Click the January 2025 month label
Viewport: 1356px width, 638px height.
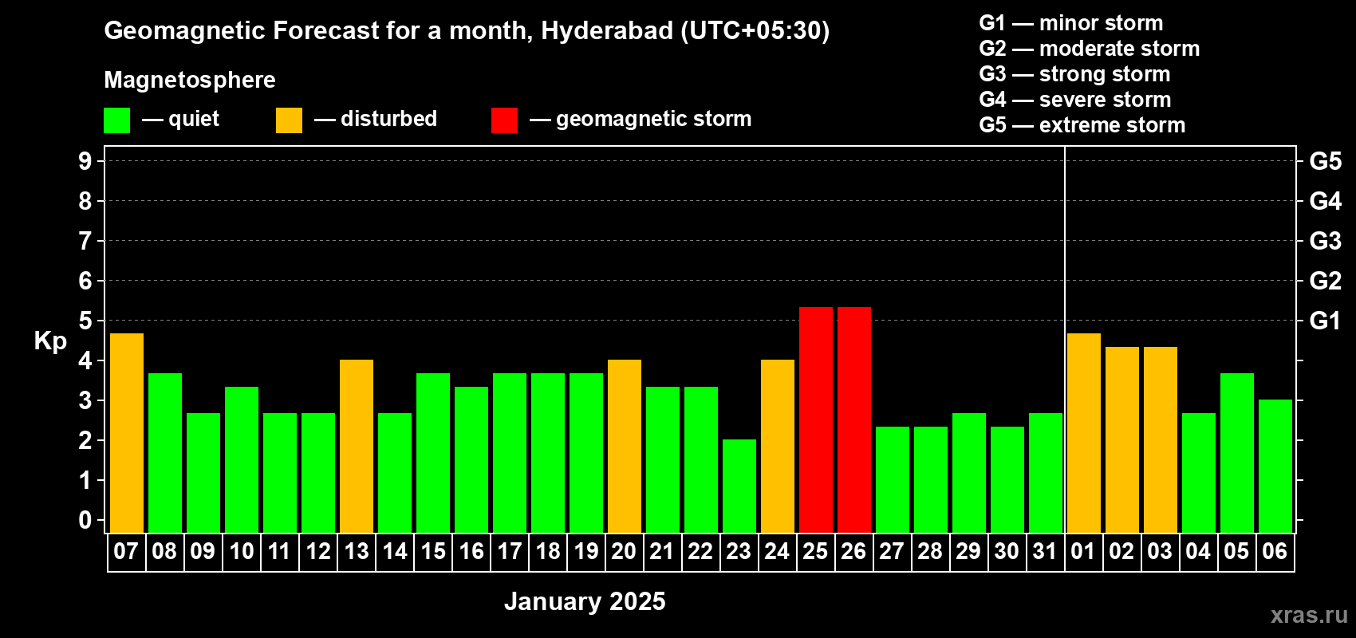click(585, 601)
